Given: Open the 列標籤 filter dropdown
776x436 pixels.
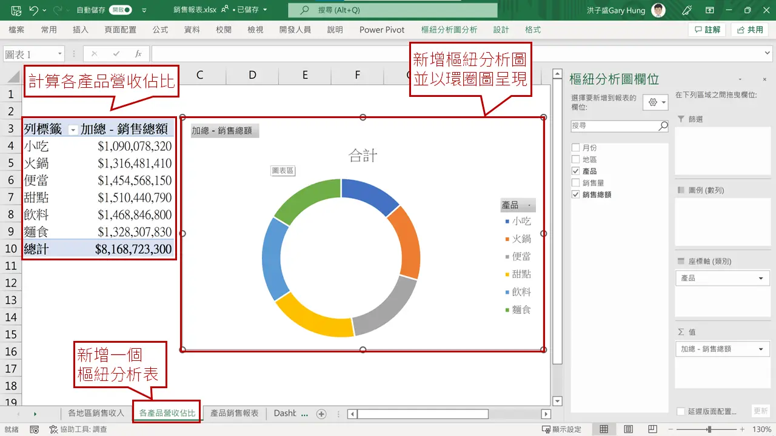Looking at the screenshot, I should click(73, 130).
